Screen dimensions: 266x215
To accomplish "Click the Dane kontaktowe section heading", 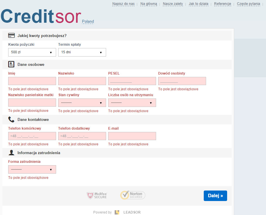I will pos(33,119).
